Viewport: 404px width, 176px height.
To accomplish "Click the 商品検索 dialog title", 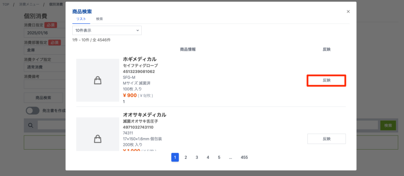I will pos(82,11).
